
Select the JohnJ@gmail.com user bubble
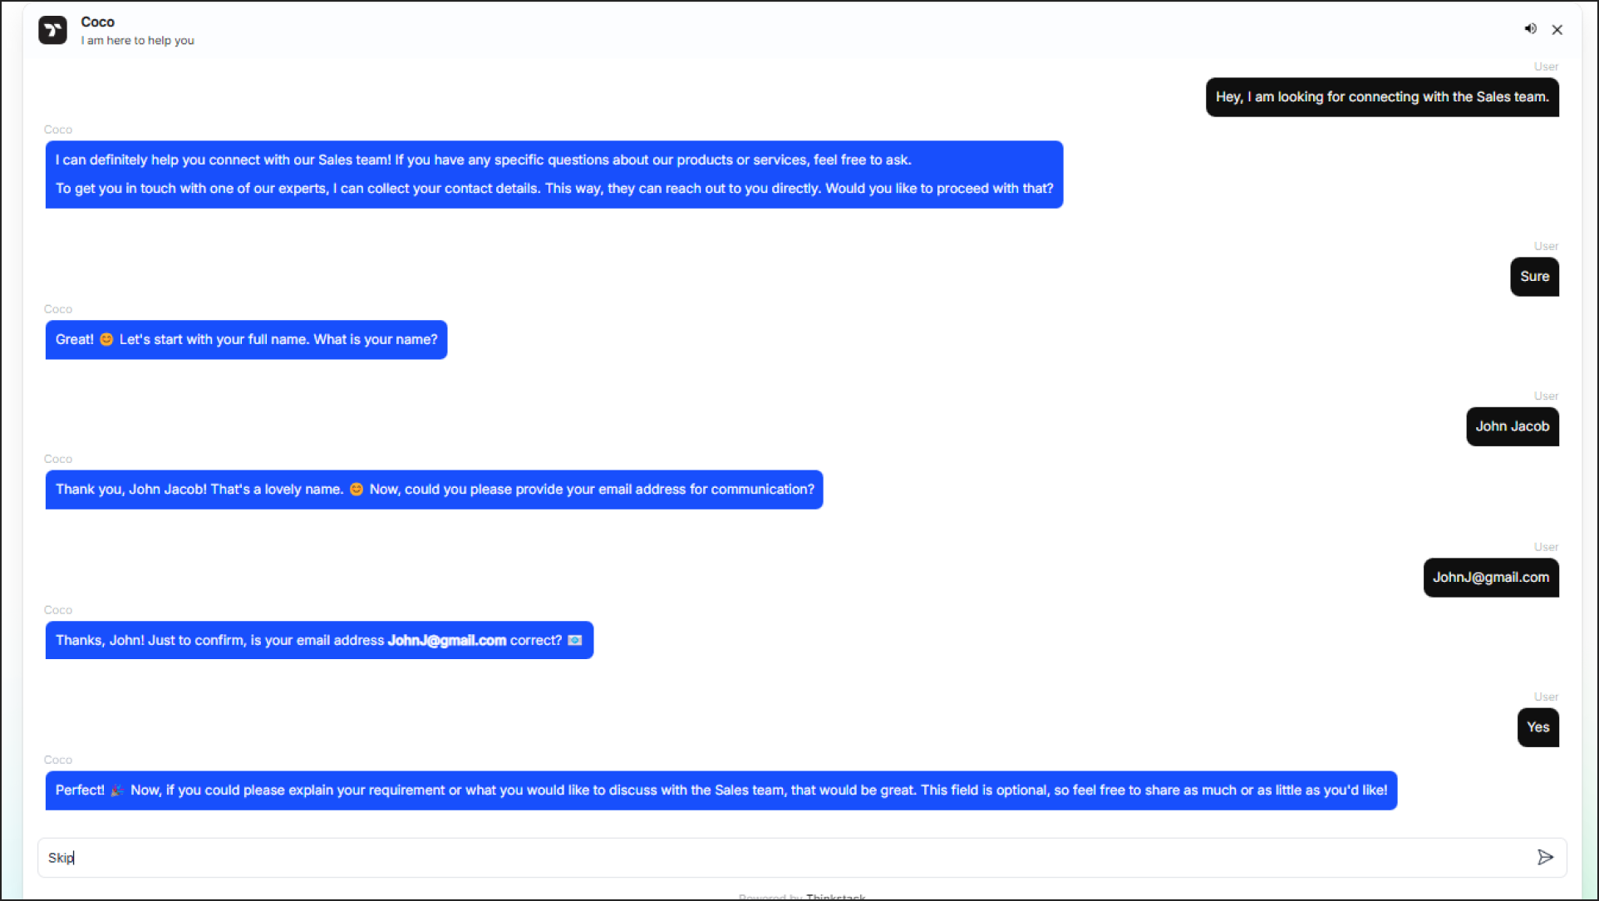1490,577
